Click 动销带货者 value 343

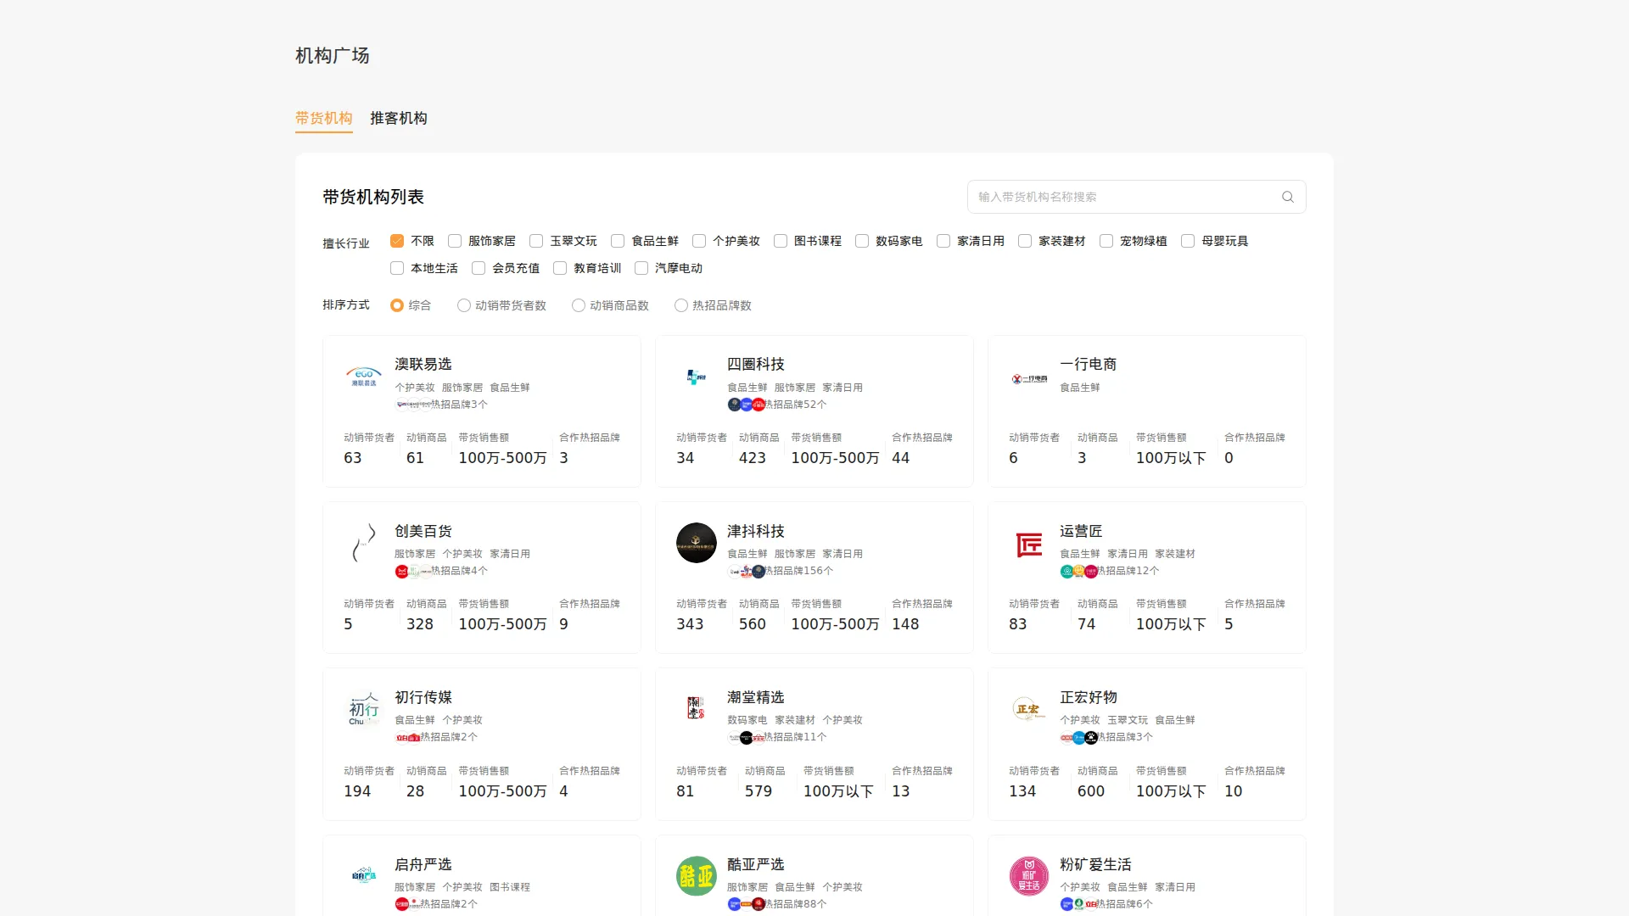pos(690,624)
